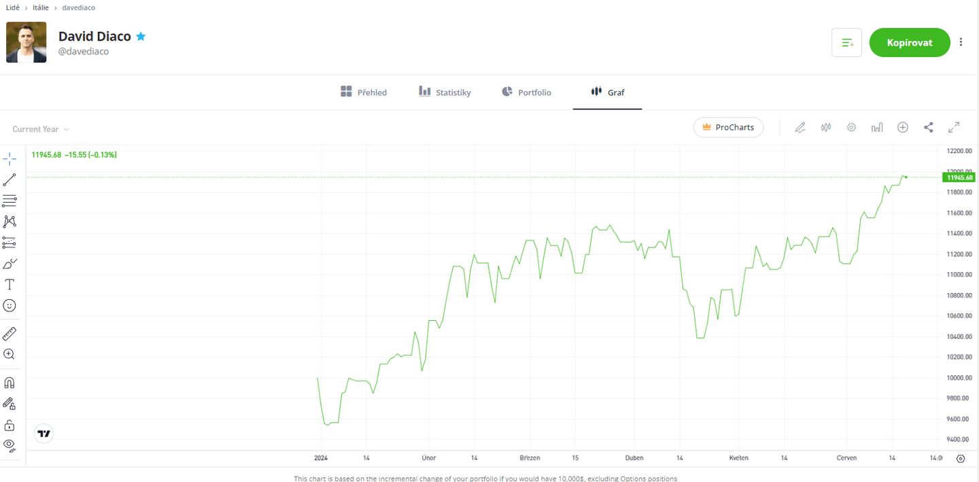
Task: Open the three-dot more options menu
Action: (x=961, y=42)
